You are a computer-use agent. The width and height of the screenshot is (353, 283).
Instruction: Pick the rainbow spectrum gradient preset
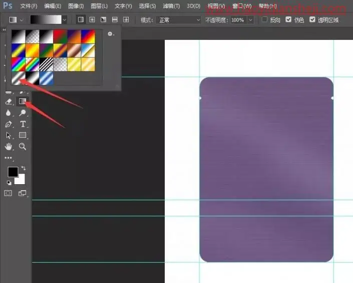tap(19, 64)
